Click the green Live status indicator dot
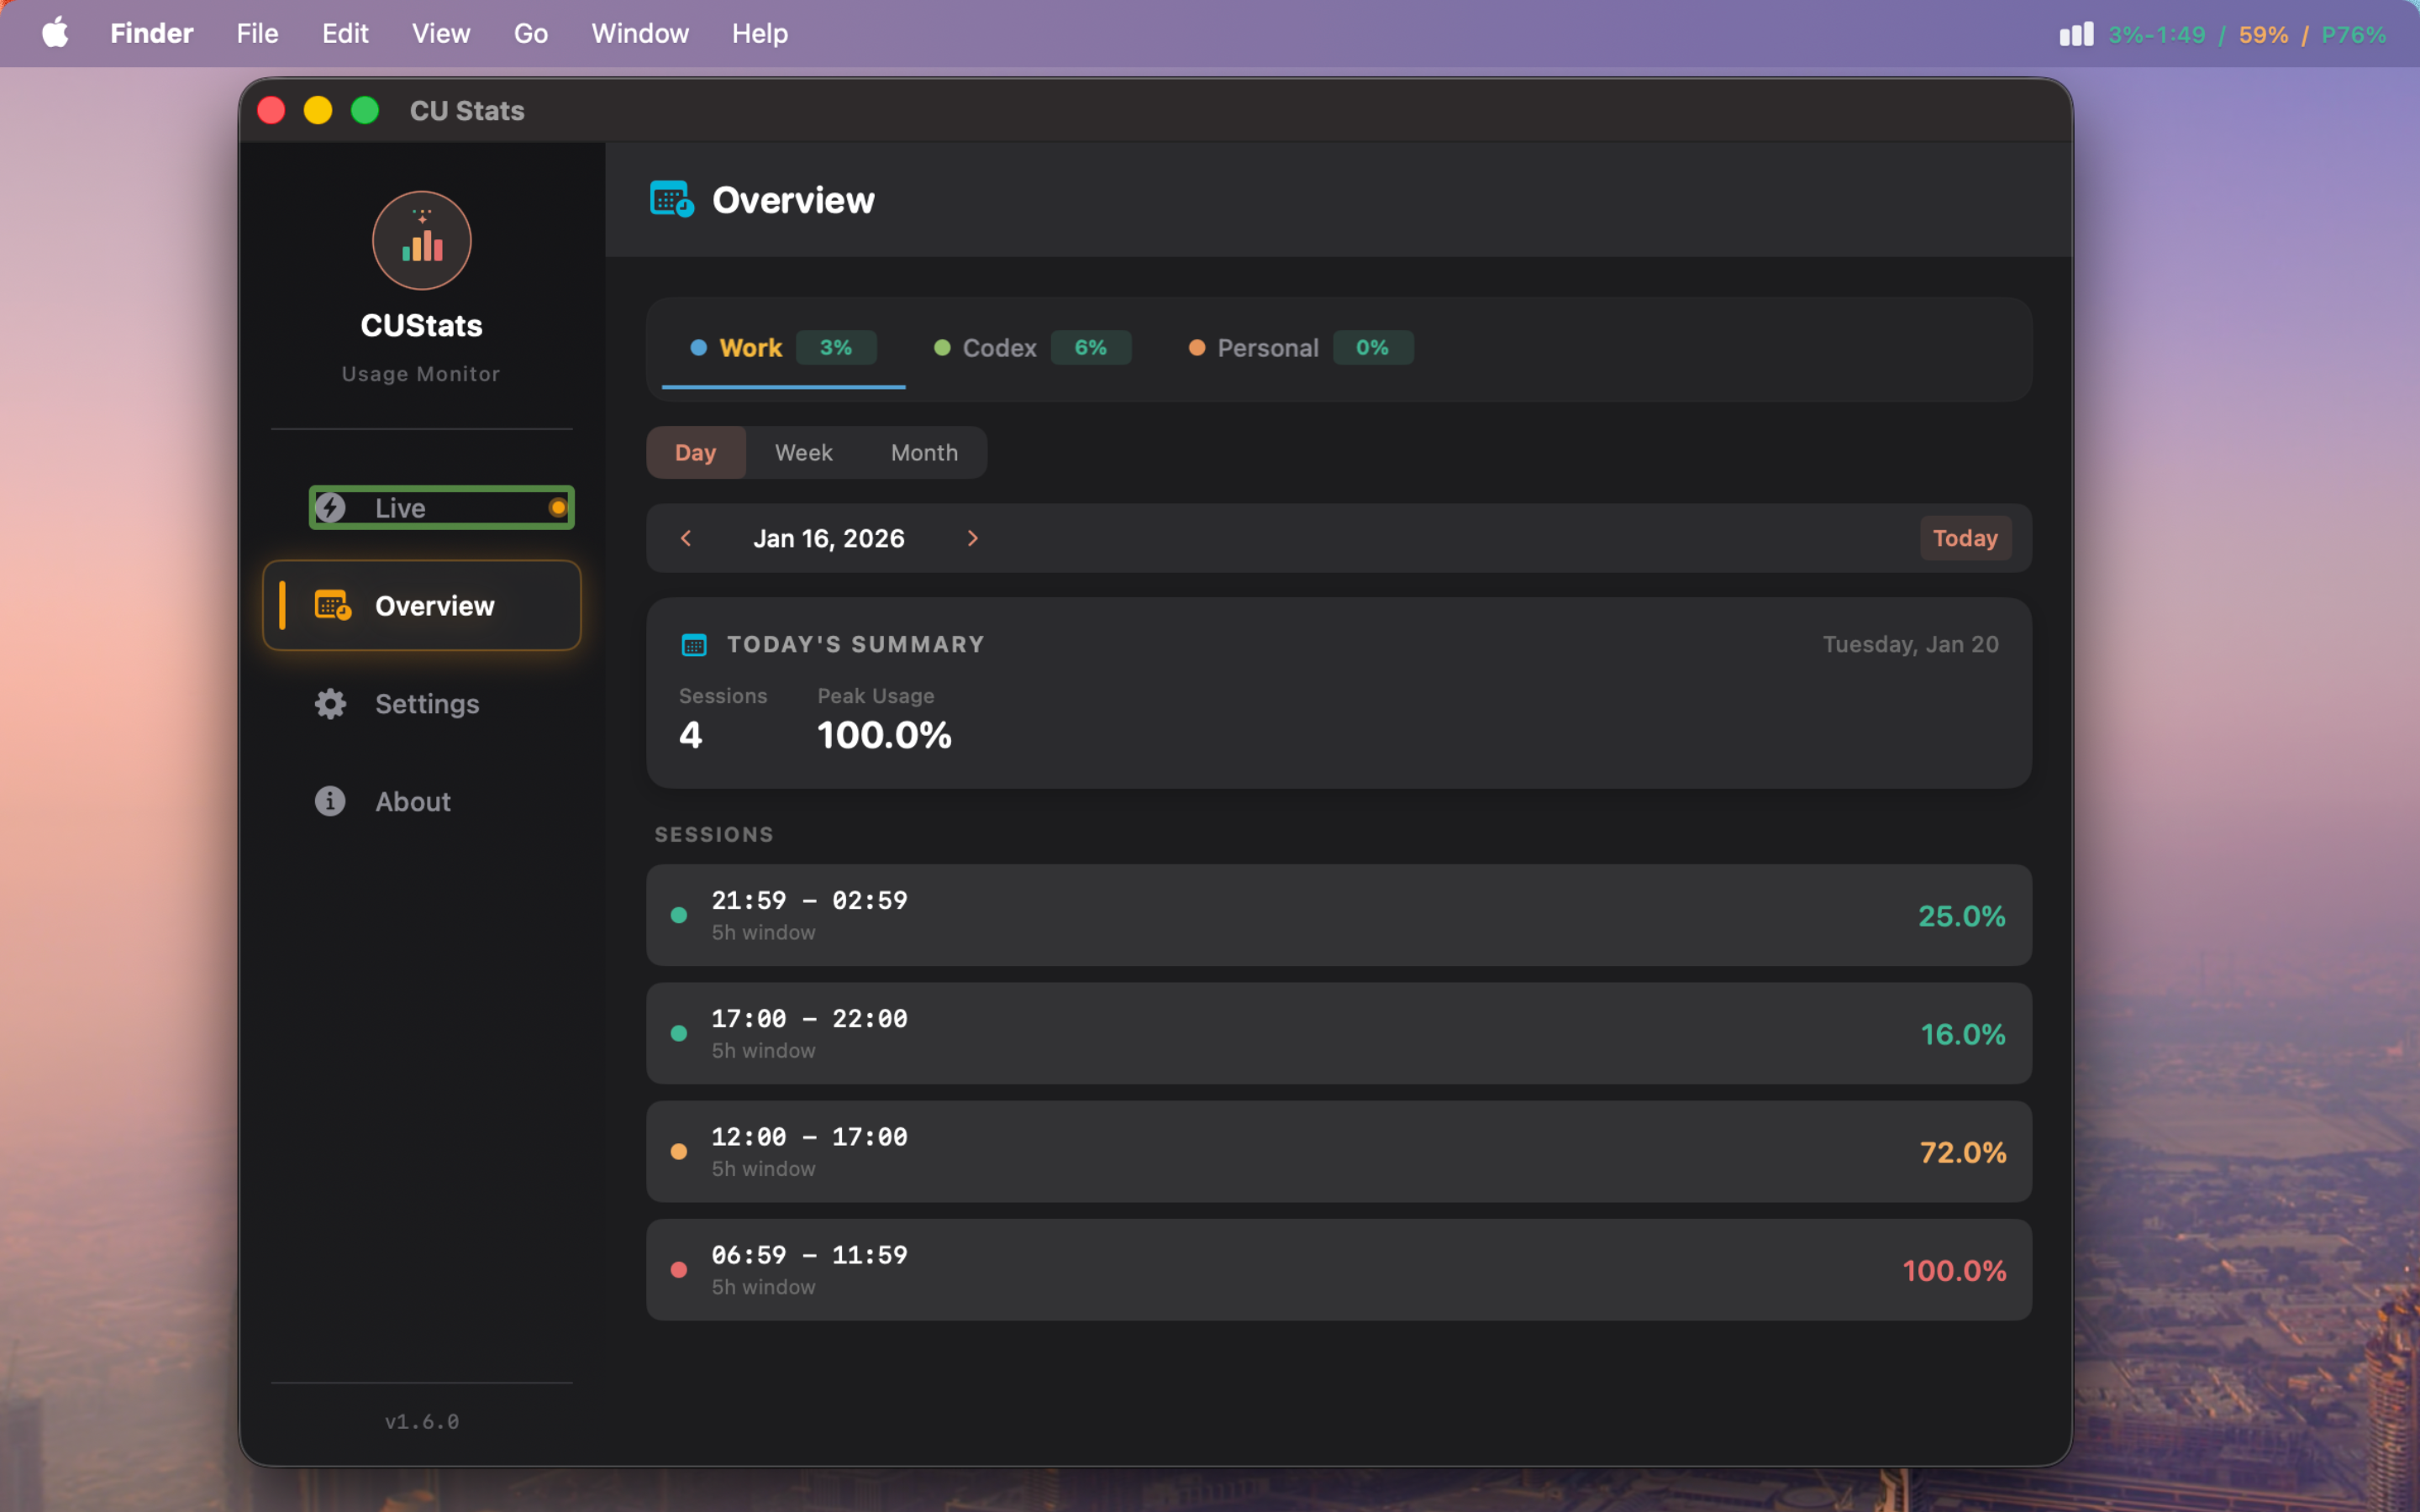Image resolution: width=2420 pixels, height=1512 pixels. tap(558, 507)
